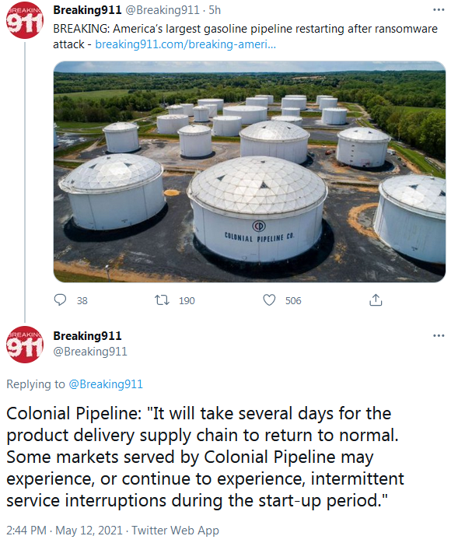The width and height of the screenshot is (451, 543).
Task: Open the @Breaking911 mention after Replying to
Action: point(106,384)
